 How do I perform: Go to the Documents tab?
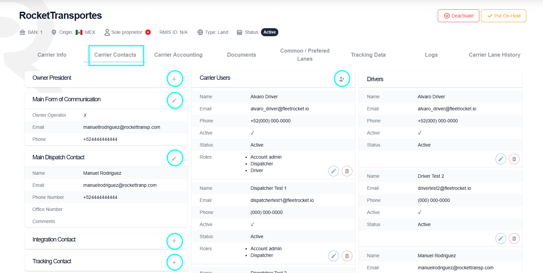[242, 55]
